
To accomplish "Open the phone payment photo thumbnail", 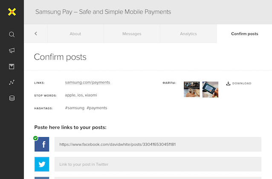I will (210, 89).
